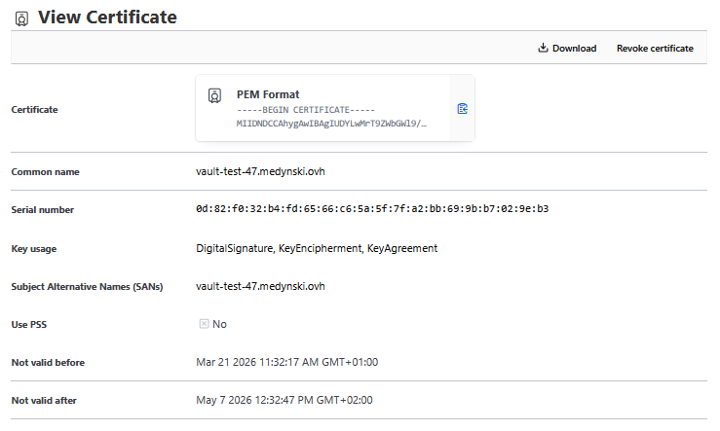Click the BEGIN CERTIFICATE text line
The height and width of the screenshot is (431, 720).
point(305,110)
